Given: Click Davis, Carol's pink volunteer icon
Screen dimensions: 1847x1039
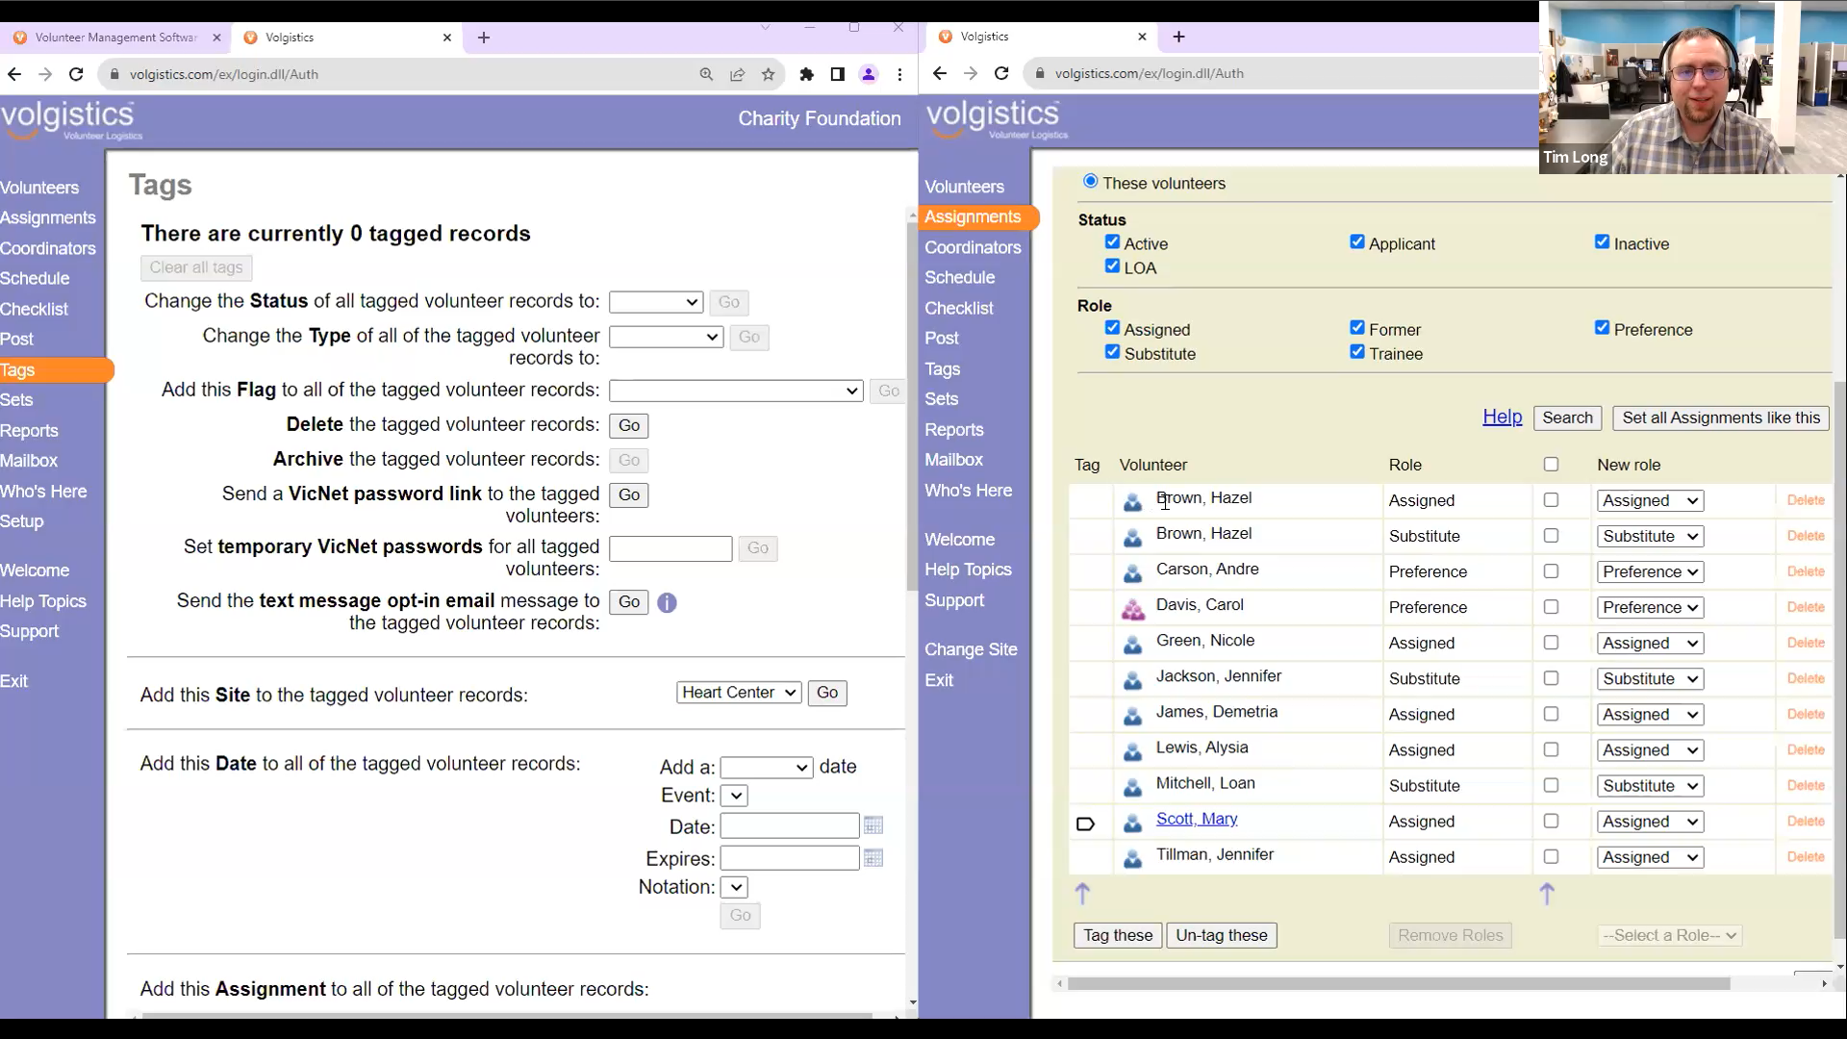Looking at the screenshot, I should [x=1132, y=608].
